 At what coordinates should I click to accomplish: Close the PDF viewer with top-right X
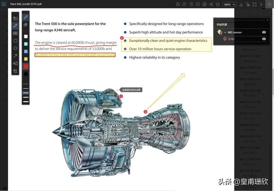click(x=269, y=4)
